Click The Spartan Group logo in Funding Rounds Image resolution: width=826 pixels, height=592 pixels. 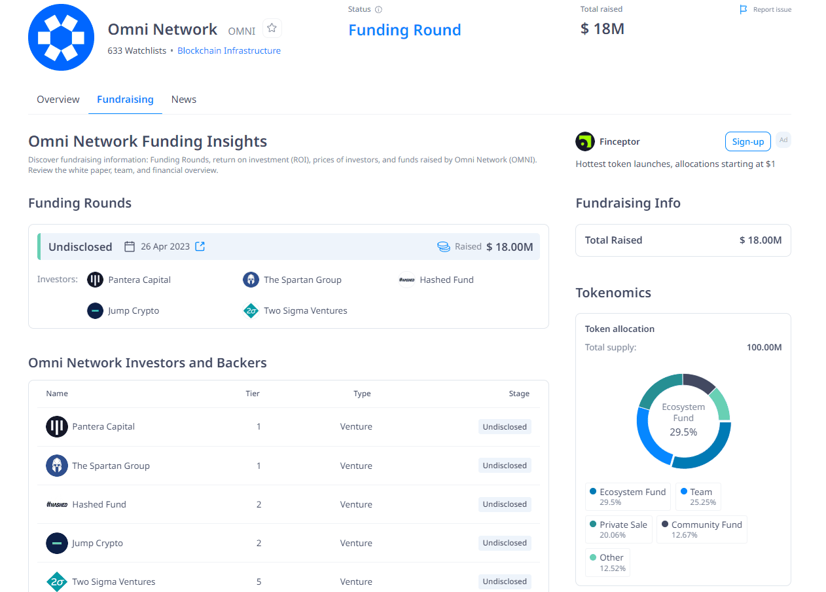click(251, 280)
